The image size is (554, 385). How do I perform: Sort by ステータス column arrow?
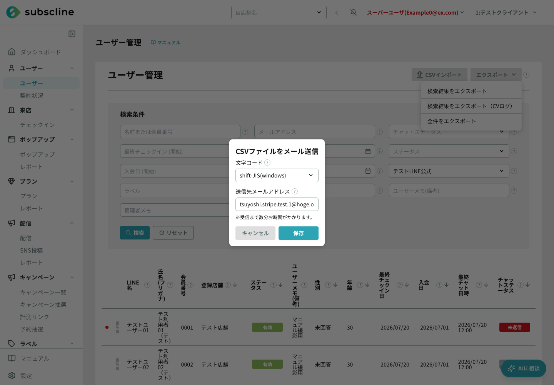[x=280, y=285]
